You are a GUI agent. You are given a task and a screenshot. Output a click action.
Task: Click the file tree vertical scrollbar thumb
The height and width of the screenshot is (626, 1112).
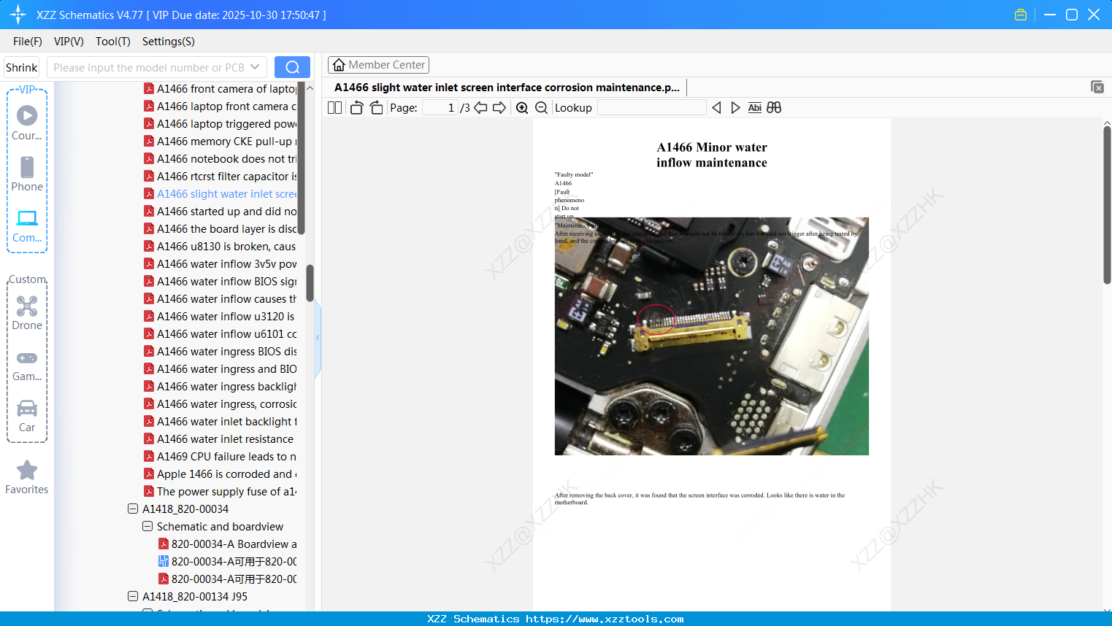point(310,283)
